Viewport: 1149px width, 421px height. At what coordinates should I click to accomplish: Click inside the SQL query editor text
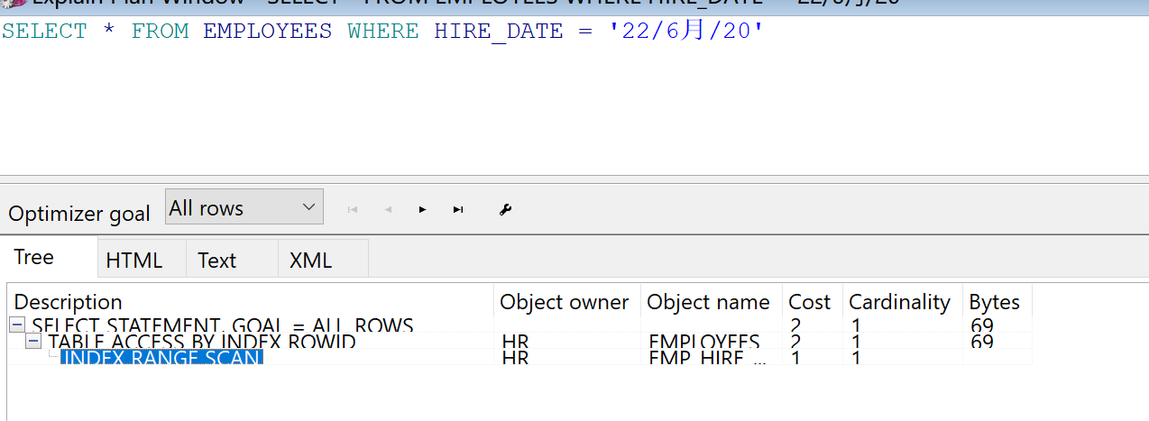(x=383, y=31)
